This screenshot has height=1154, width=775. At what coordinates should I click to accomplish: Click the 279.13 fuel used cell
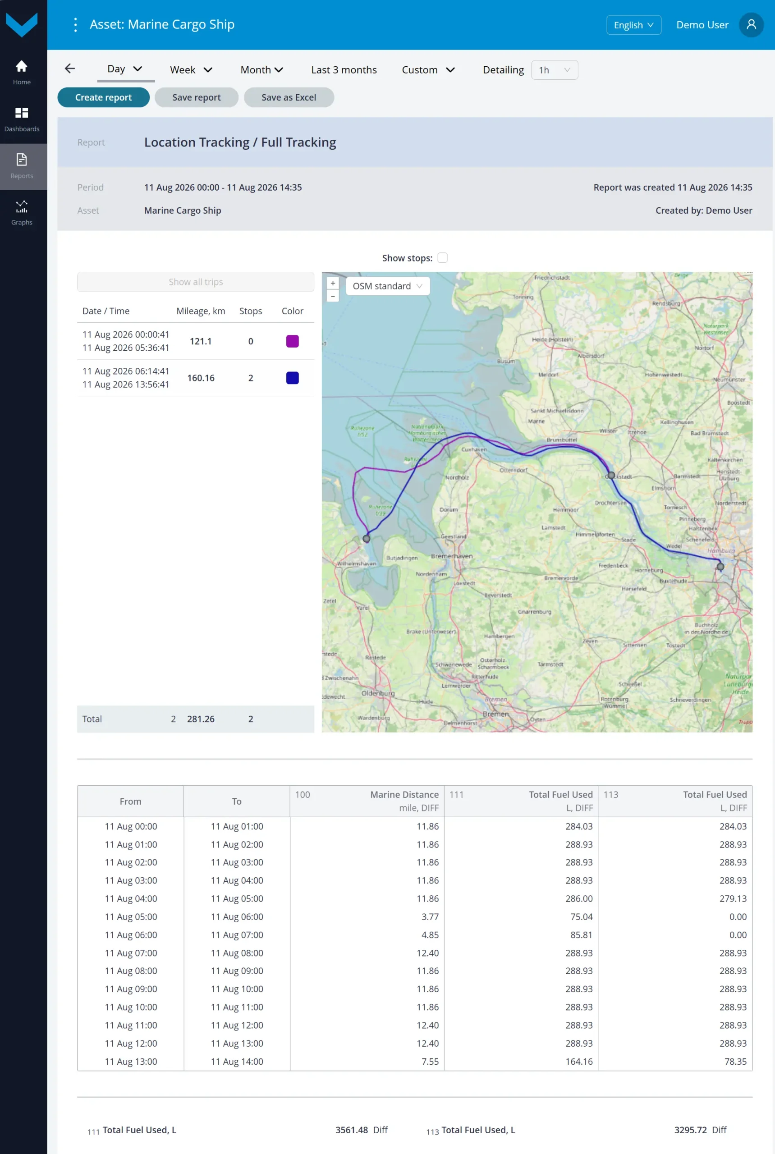click(x=733, y=898)
